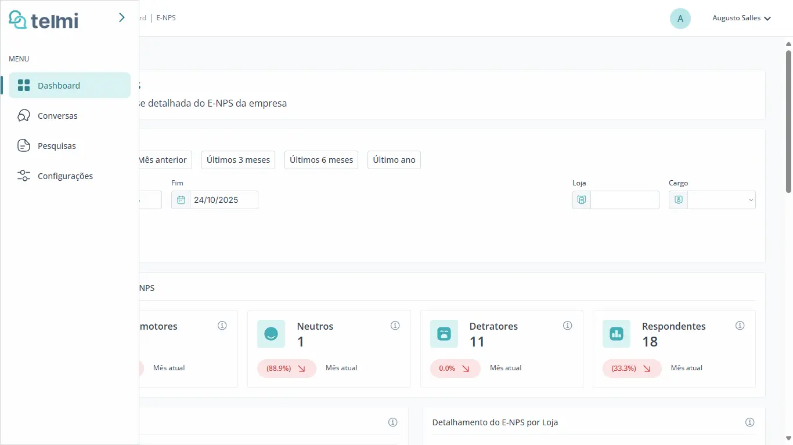The image size is (793, 445).
Task: Click the Loja text input field
Action: 624,200
